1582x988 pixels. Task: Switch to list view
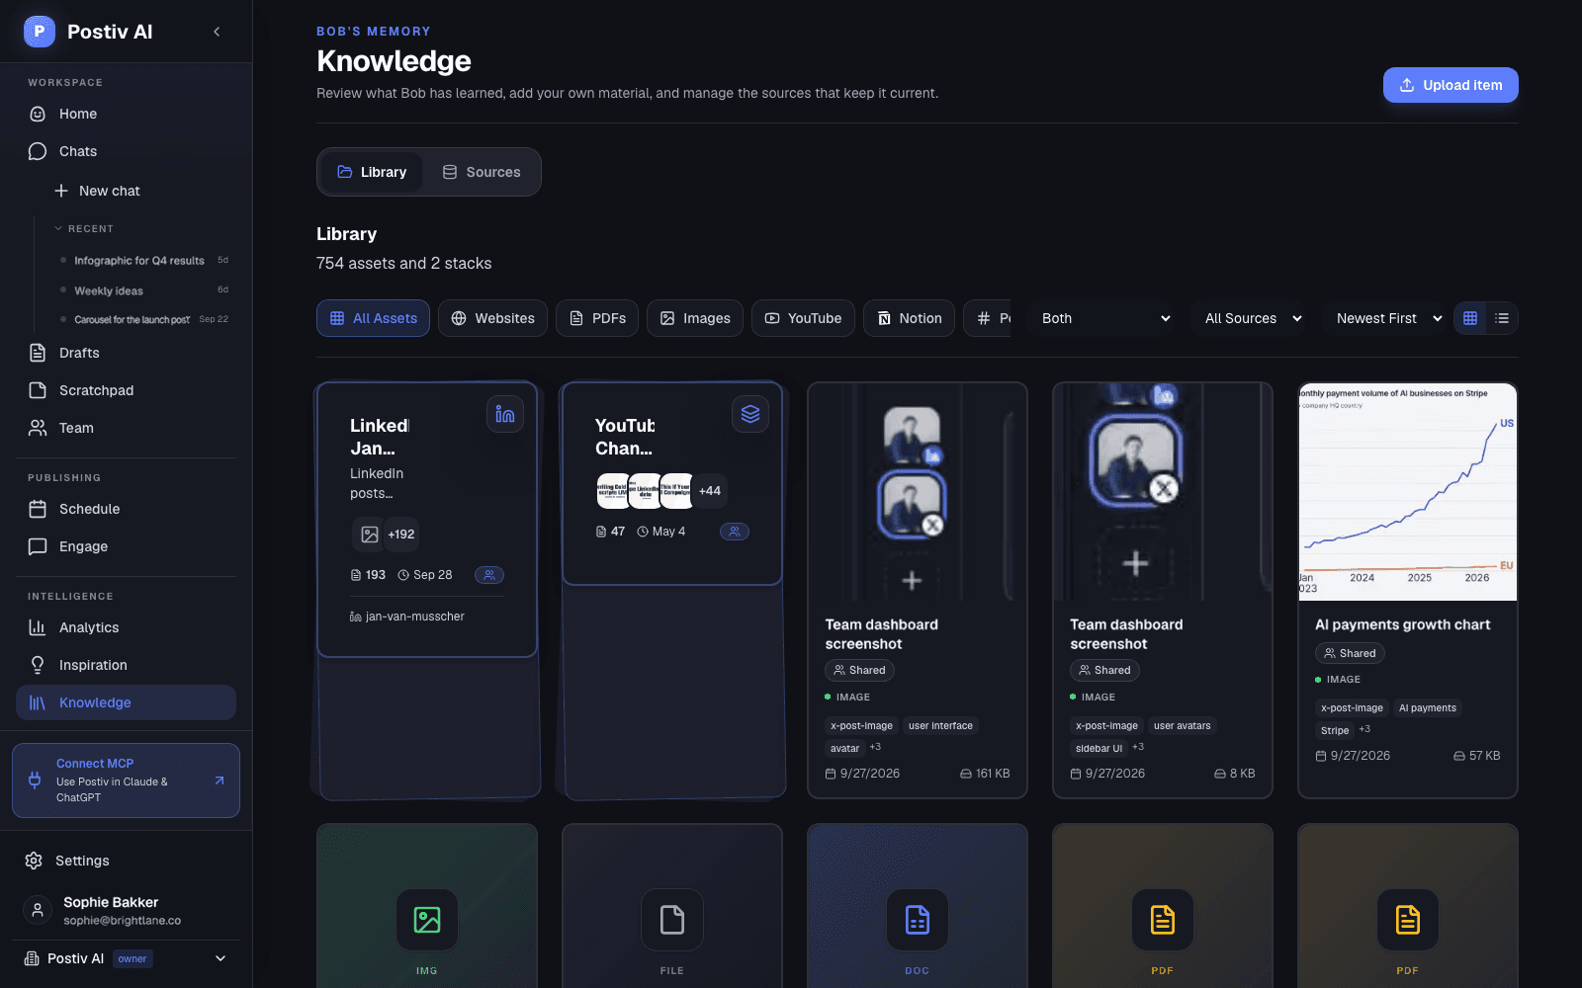tap(1502, 318)
